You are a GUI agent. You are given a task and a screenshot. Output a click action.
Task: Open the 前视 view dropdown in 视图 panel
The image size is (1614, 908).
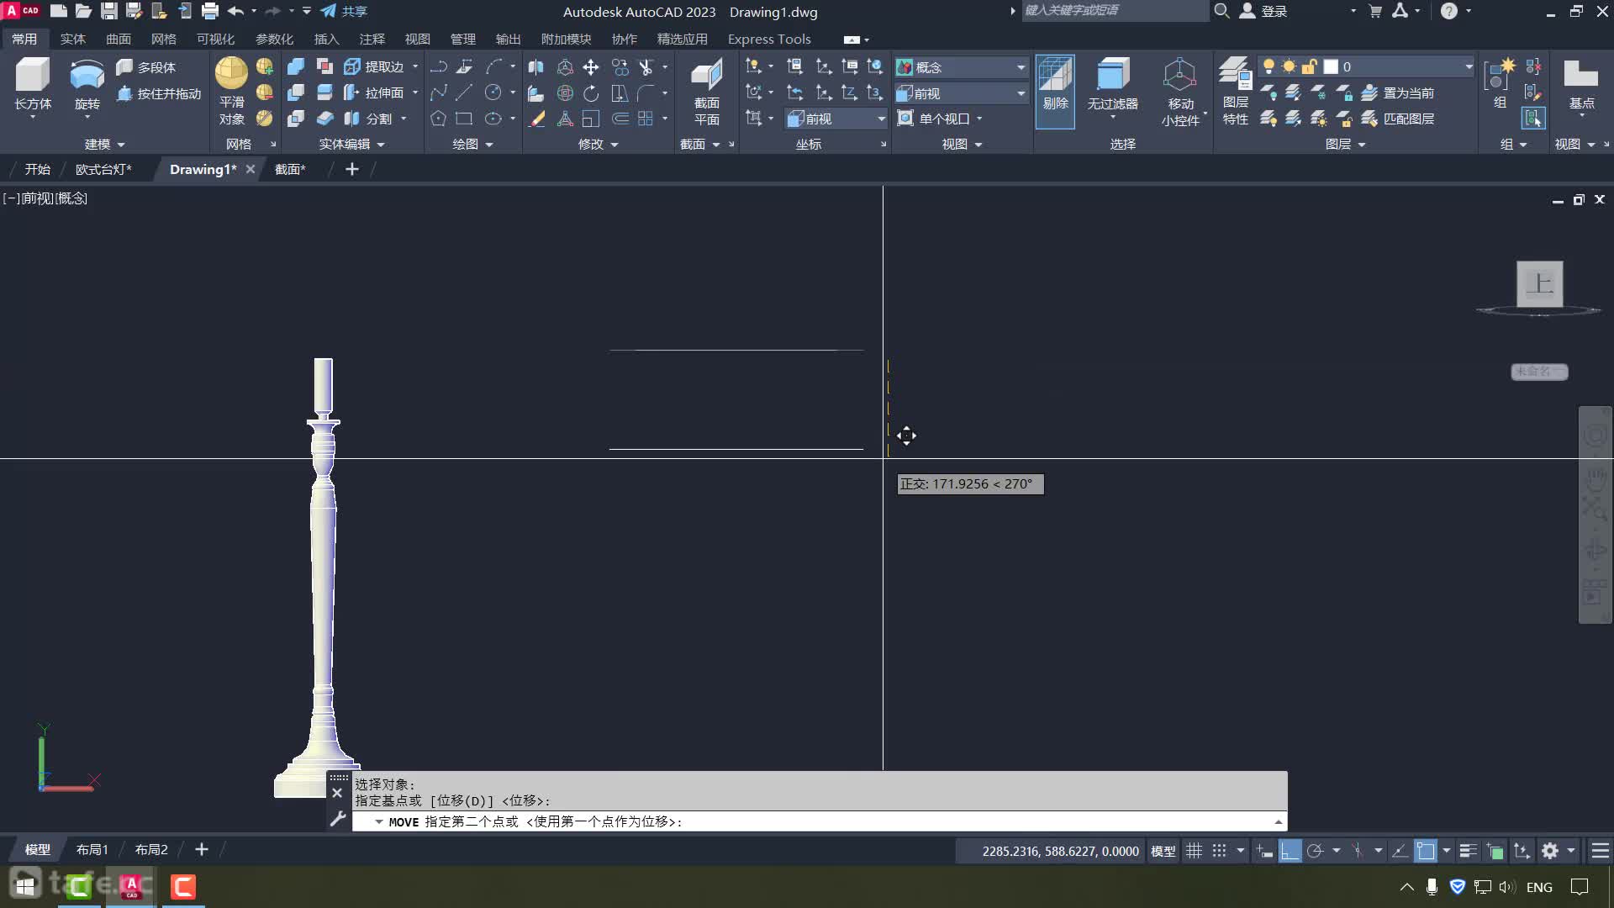[x=962, y=92]
